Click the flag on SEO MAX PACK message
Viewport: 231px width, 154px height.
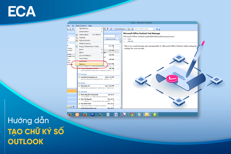[x=118, y=104]
